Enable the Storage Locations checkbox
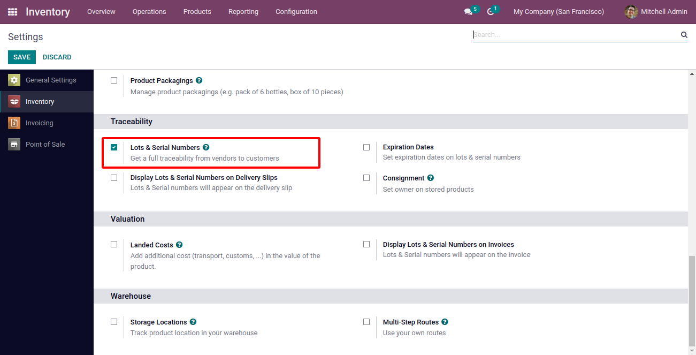696x355 pixels. coord(114,322)
